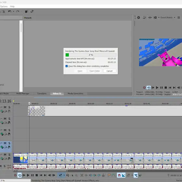
Task: Click Lock Envelopes to Events icon
Action: tap(136, 175)
